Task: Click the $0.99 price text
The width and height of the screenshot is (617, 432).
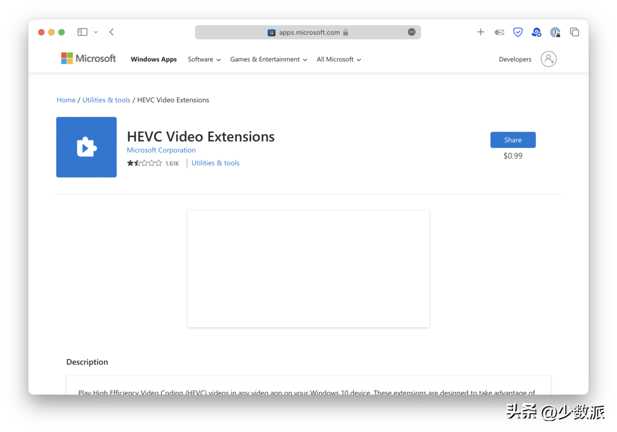Action: click(x=513, y=156)
